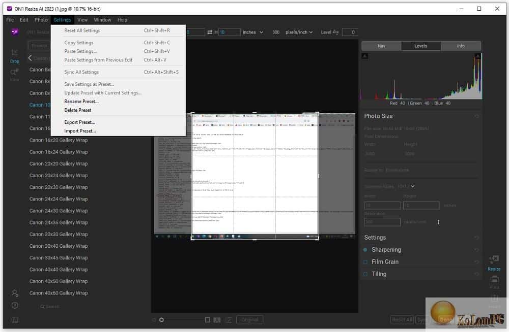Click the ON1 Resize purple logo icon
Image resolution: width=509 pixels, height=332 pixels.
point(15,32)
